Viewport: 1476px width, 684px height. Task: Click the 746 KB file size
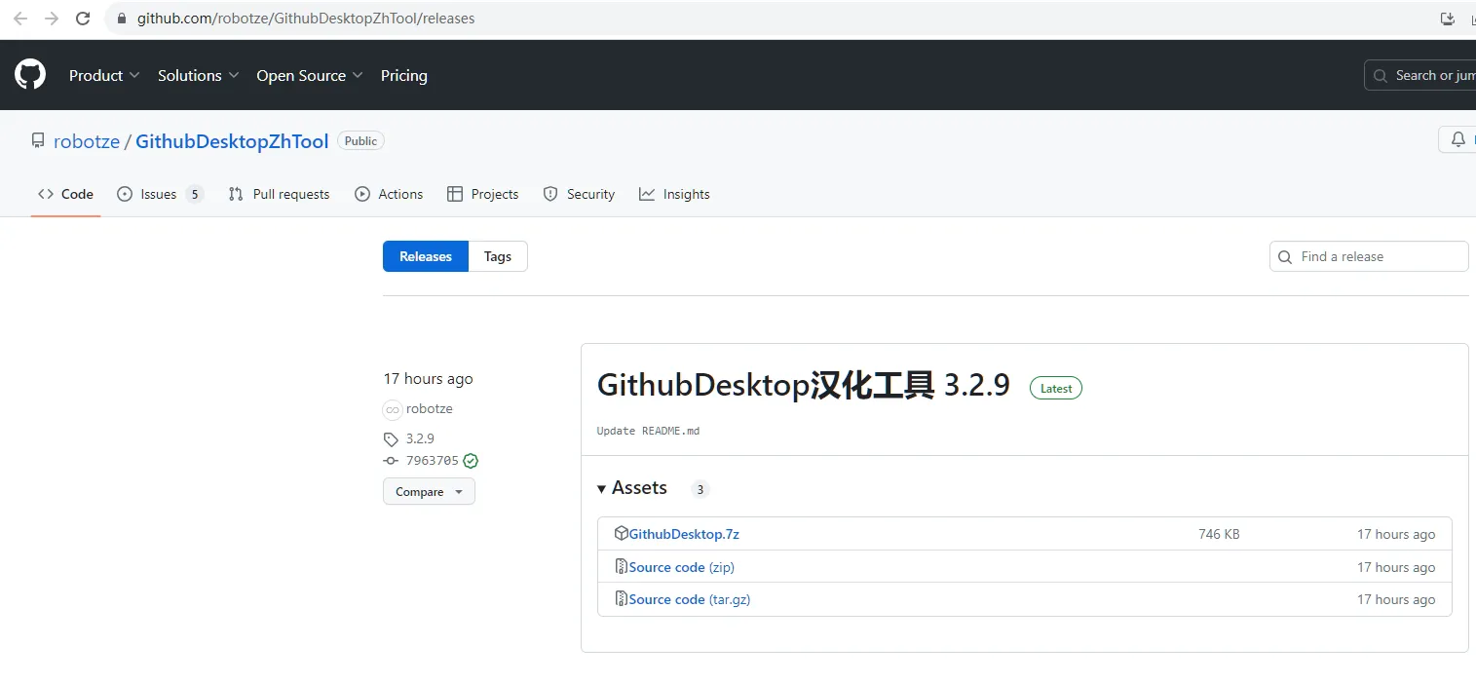(x=1219, y=534)
